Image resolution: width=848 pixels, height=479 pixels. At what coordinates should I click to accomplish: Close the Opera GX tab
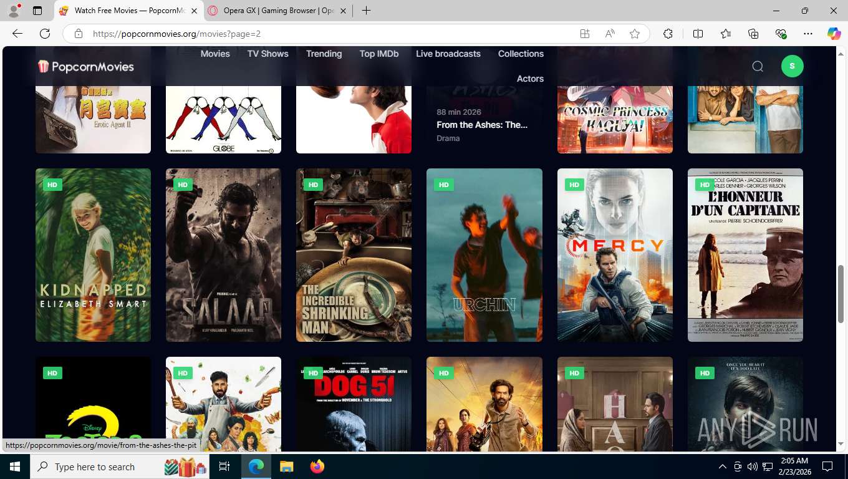343,11
